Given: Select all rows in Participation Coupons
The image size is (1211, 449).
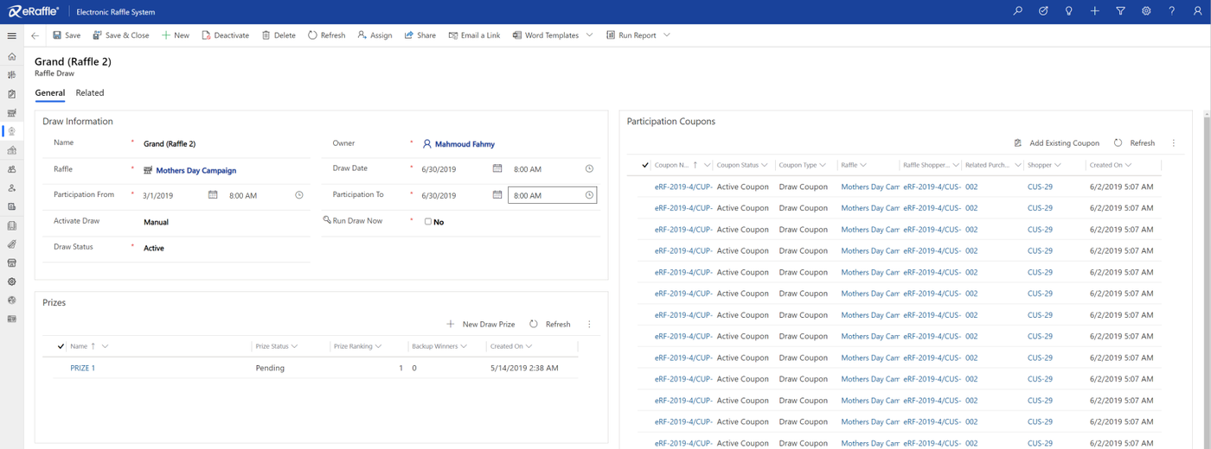Looking at the screenshot, I should coord(645,165).
